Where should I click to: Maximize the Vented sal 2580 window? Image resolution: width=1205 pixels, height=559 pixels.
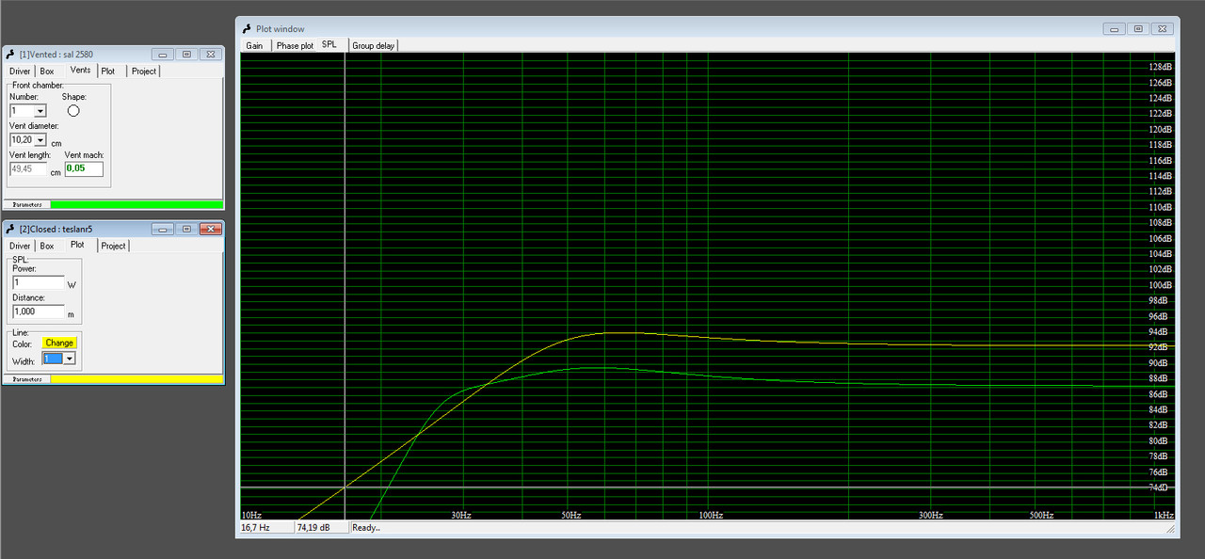(x=186, y=55)
